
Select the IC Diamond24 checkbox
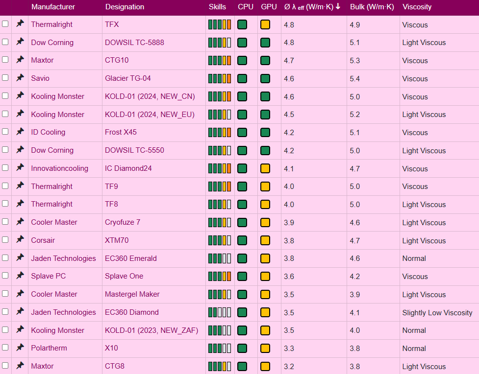click(x=5, y=168)
